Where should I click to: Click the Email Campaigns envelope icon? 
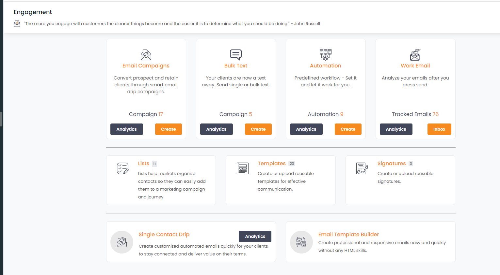(x=146, y=55)
